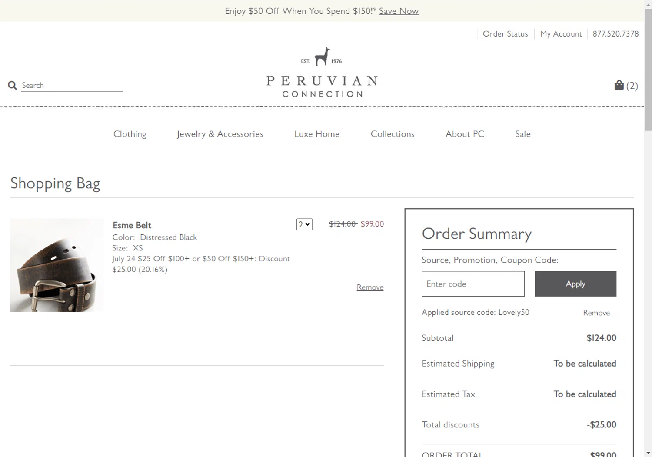Open the quantity dropdown for Esme Belt
This screenshot has height=457, width=652.
tap(304, 224)
